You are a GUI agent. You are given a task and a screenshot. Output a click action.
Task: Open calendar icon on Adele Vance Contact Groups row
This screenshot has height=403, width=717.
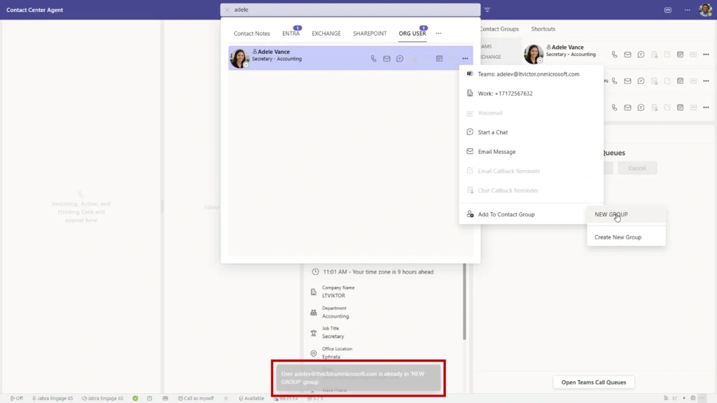click(x=681, y=55)
